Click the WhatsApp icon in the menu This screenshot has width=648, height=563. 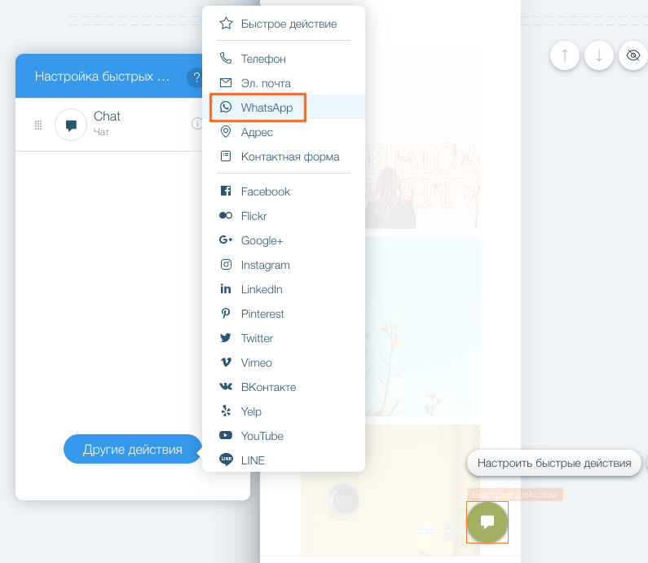pyautogui.click(x=226, y=108)
